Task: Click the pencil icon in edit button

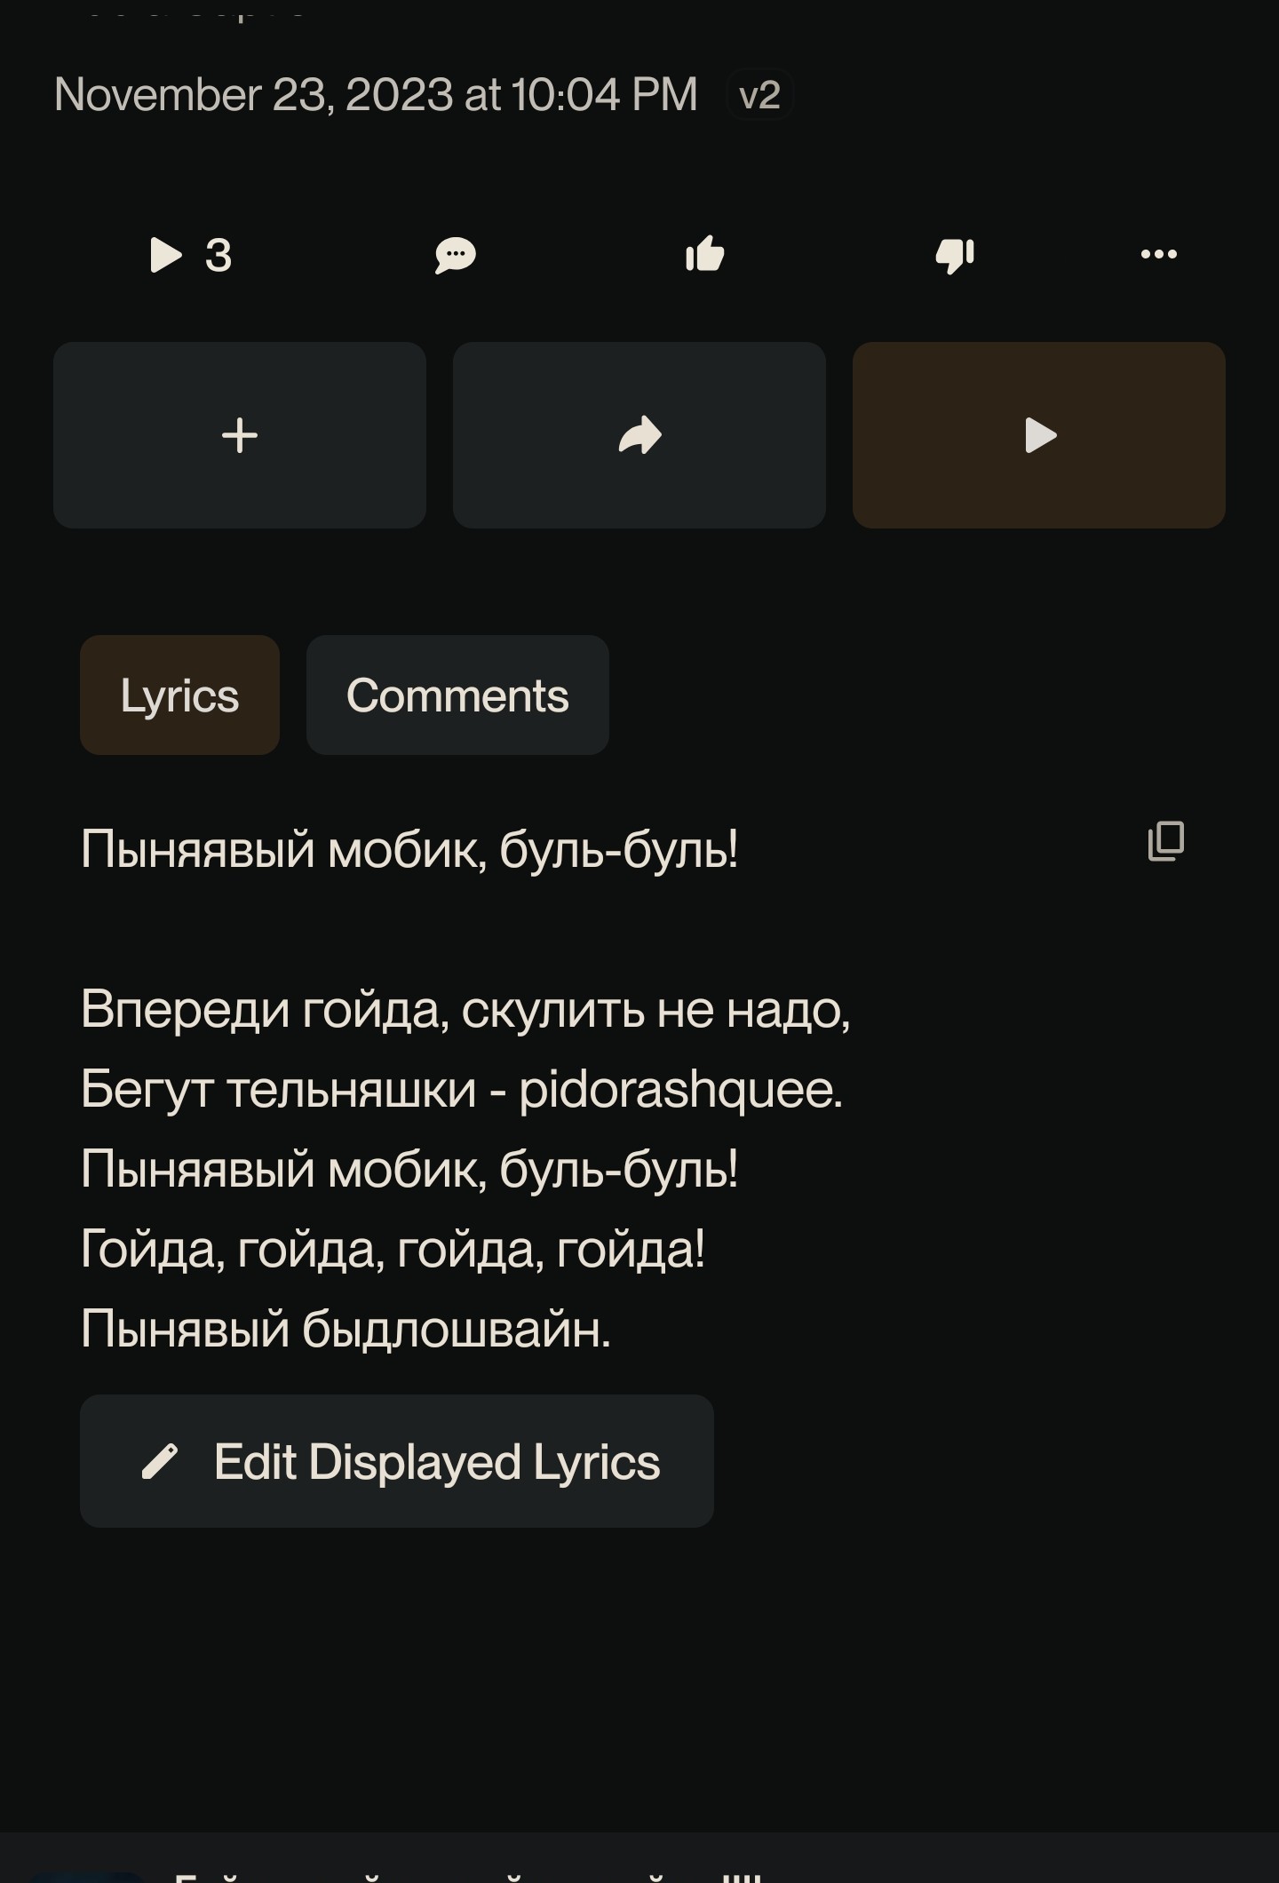Action: (x=160, y=1462)
